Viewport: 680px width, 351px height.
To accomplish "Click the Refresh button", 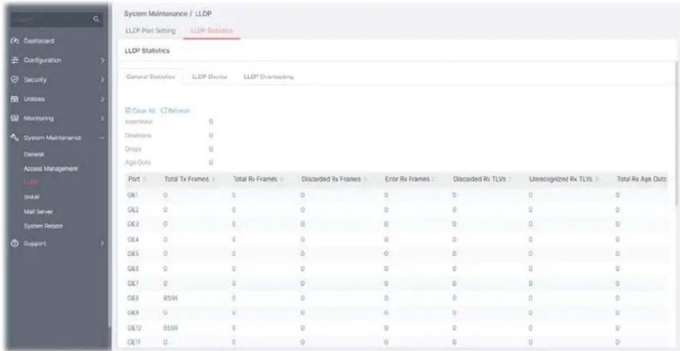I will tap(176, 111).
